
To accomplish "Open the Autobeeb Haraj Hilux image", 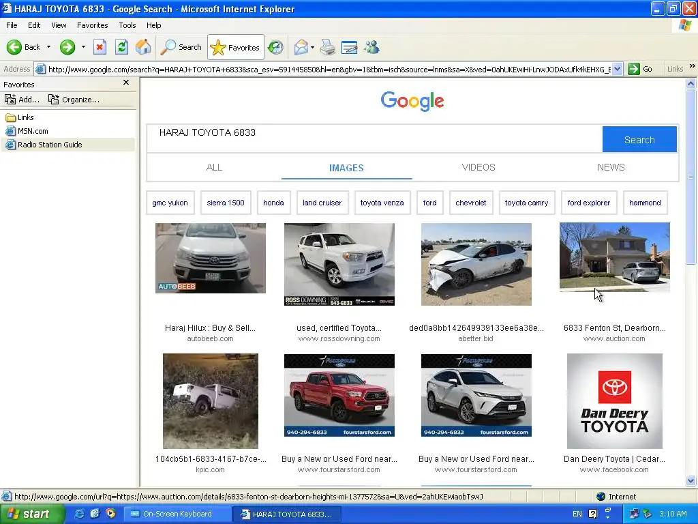I will click(211, 259).
